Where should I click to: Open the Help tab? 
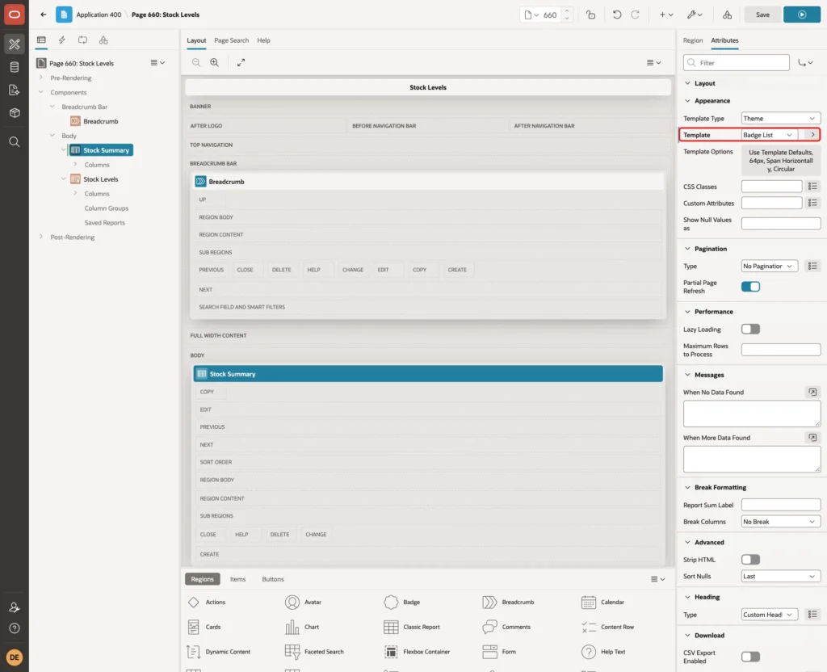(x=264, y=40)
